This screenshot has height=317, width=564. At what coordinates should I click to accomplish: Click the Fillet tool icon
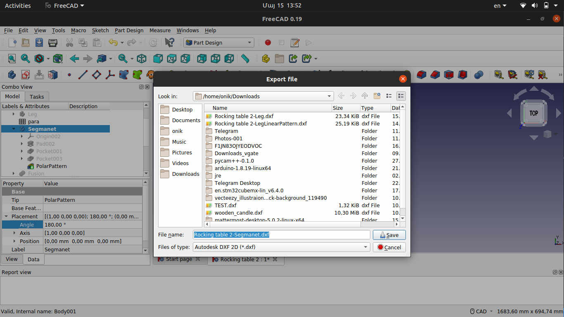421,75
